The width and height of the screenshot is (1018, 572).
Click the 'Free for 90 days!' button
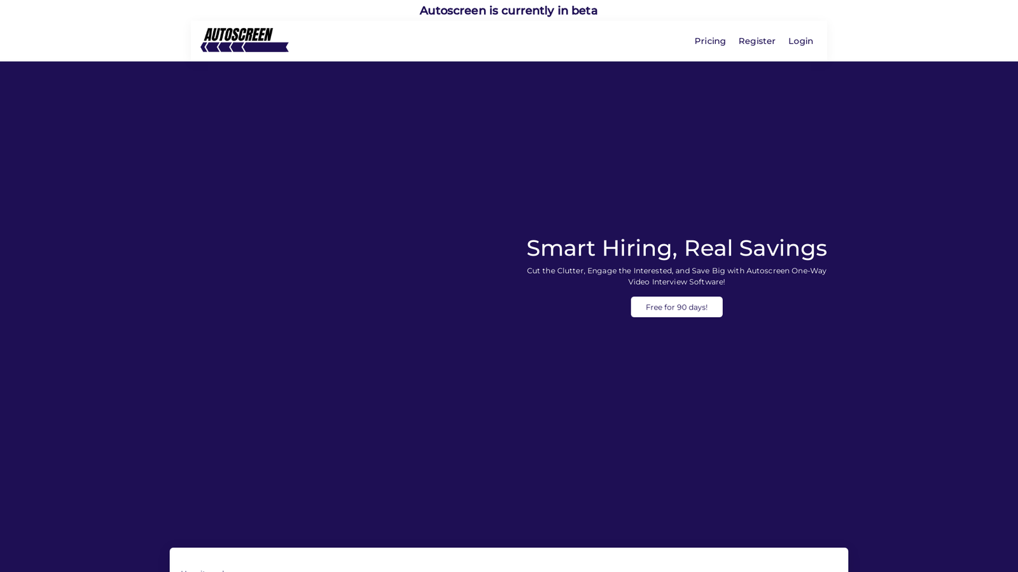click(x=676, y=307)
